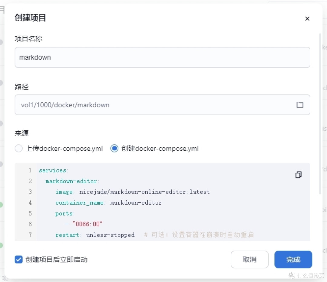Uncheck 创建项目后立即启动
This screenshot has width=327, height=282.
click(x=18, y=259)
